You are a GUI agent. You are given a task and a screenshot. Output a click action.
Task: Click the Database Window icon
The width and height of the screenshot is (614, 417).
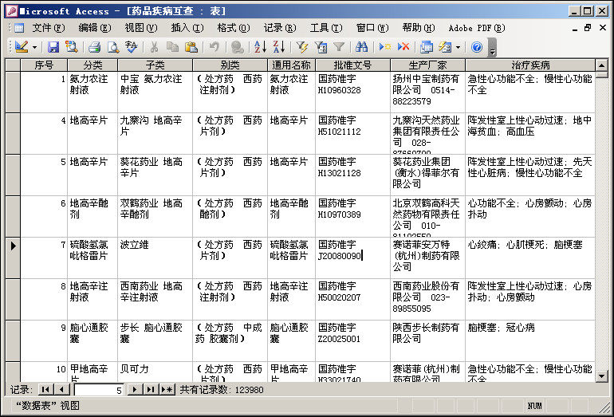coord(427,47)
